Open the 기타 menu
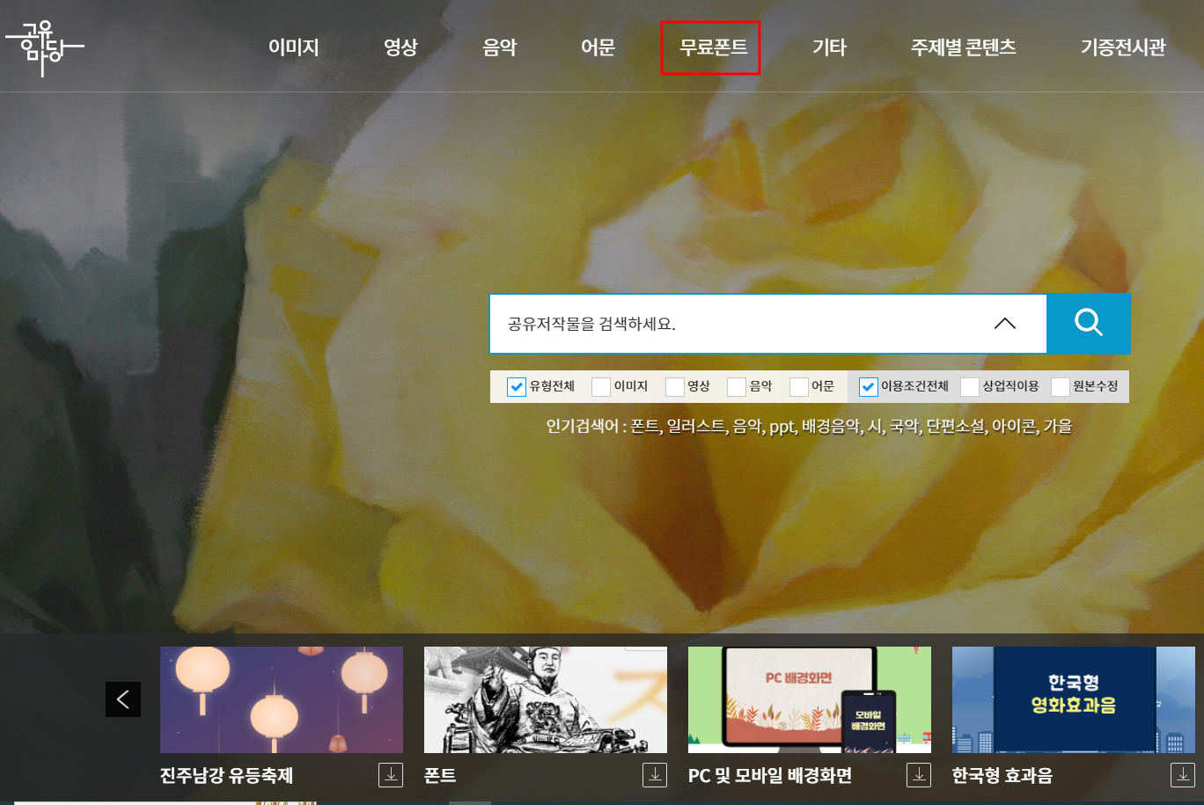 [829, 48]
